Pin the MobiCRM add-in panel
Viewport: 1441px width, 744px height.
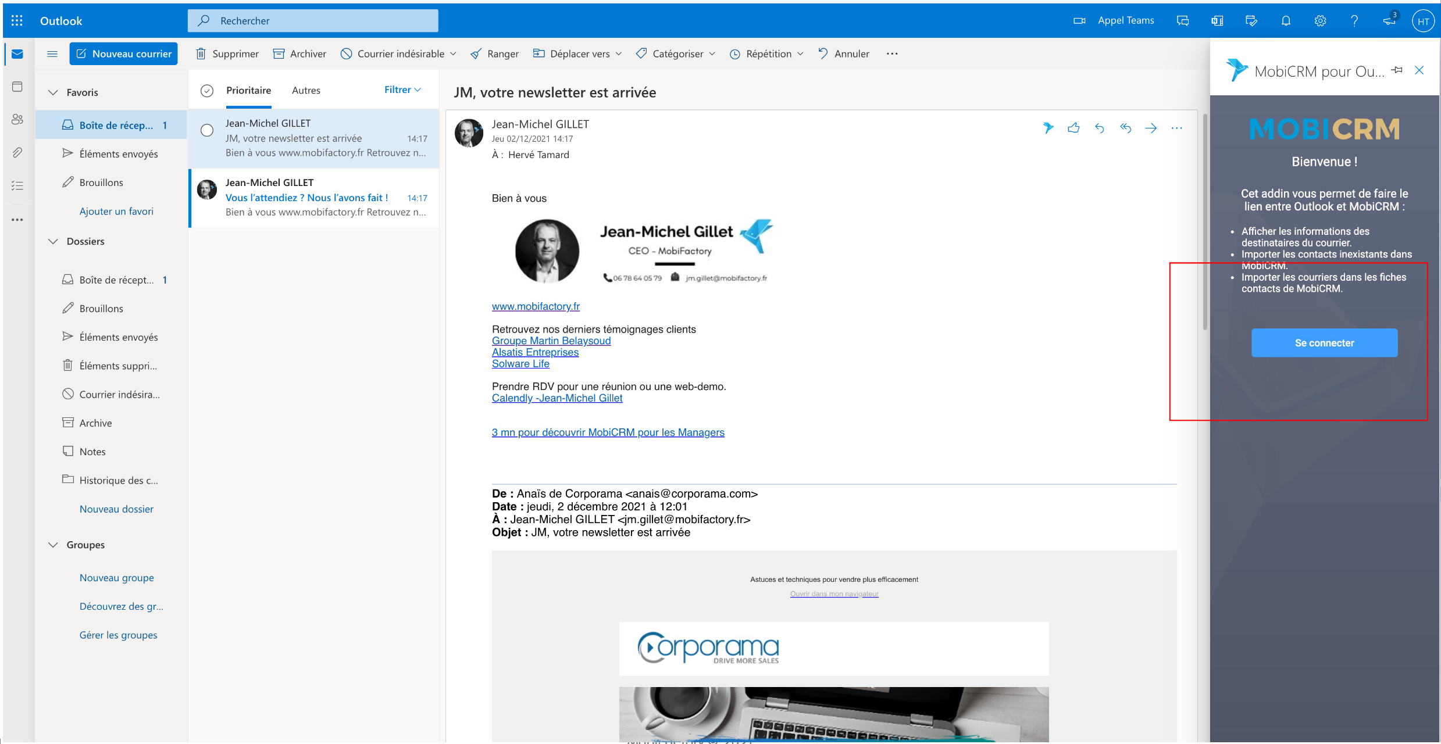tap(1397, 70)
